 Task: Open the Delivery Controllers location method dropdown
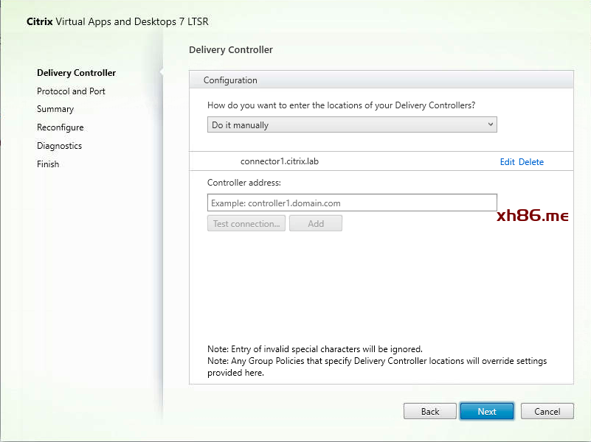352,125
